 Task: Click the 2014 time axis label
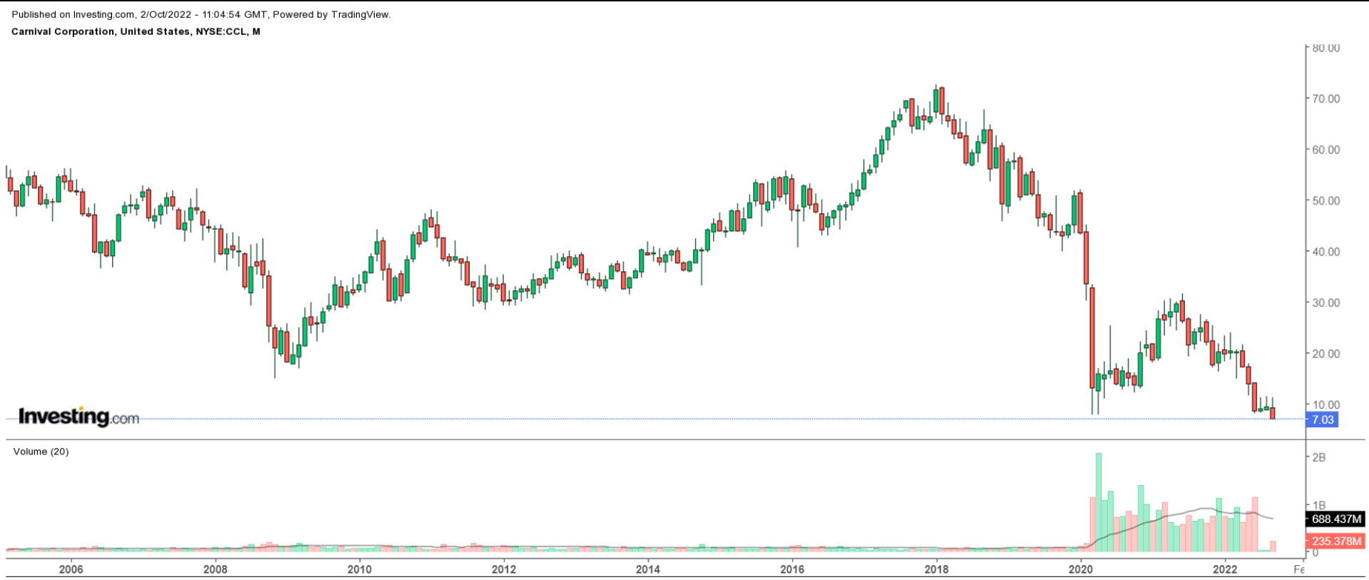point(648,569)
